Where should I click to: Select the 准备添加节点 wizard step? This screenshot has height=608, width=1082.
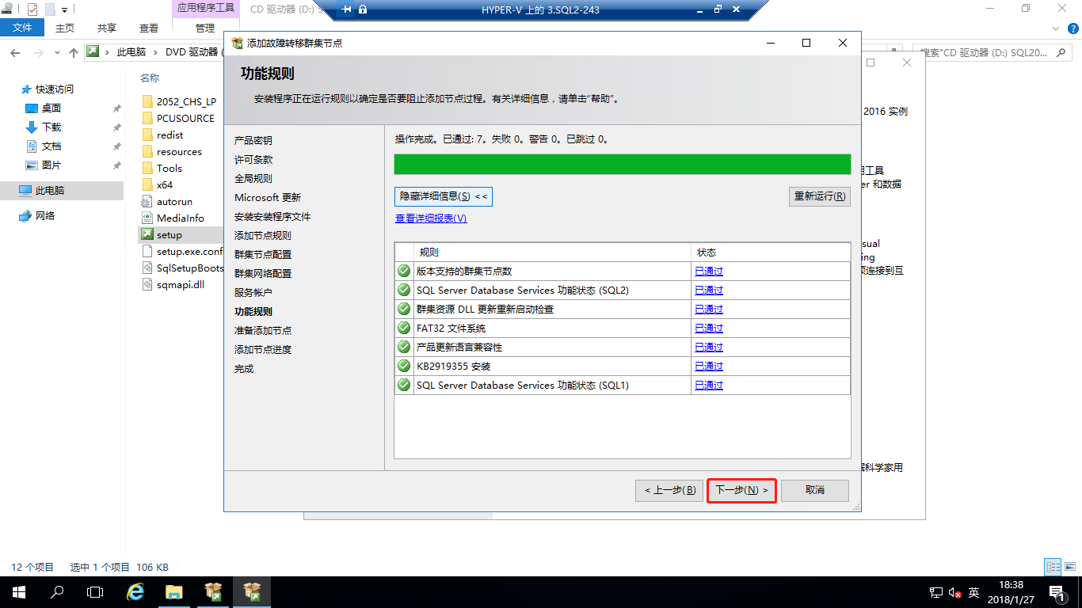pos(263,331)
